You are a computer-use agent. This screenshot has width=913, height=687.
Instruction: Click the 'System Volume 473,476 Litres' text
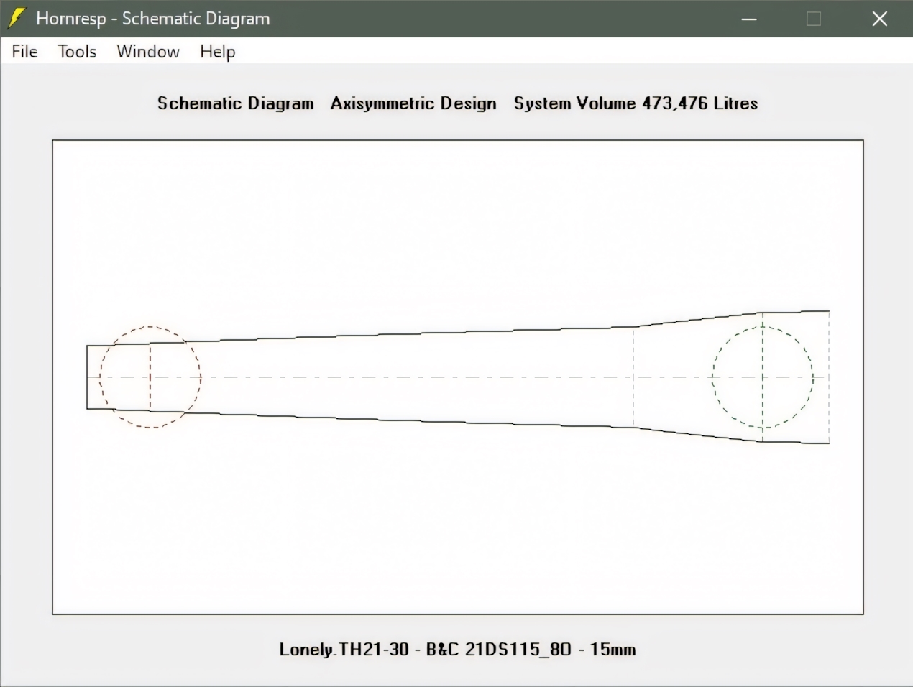tap(636, 103)
